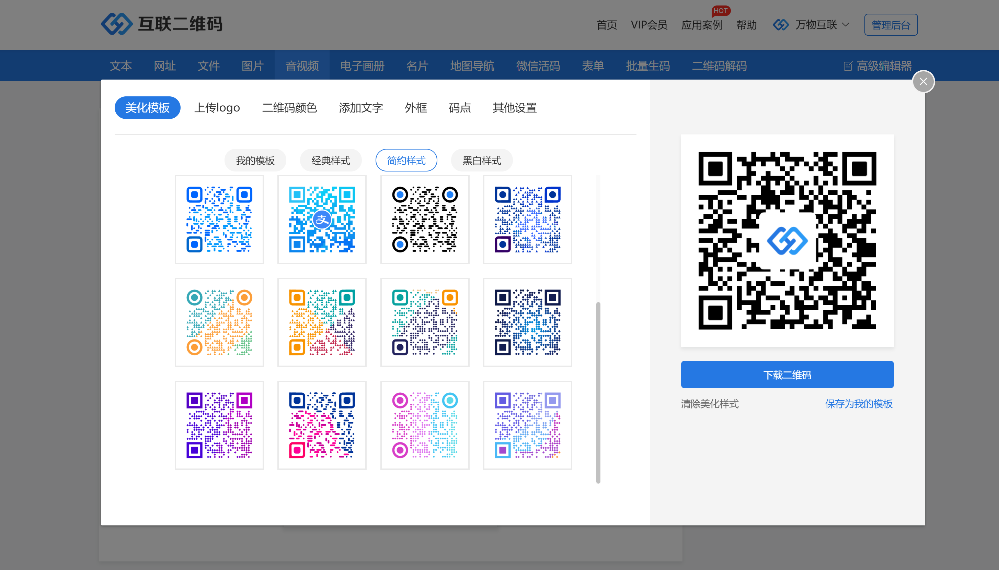
Task: Switch to the 网址 QR type tab
Action: [x=164, y=66]
